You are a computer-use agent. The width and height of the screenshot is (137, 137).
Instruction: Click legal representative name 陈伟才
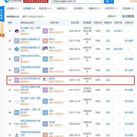click(52, 39)
